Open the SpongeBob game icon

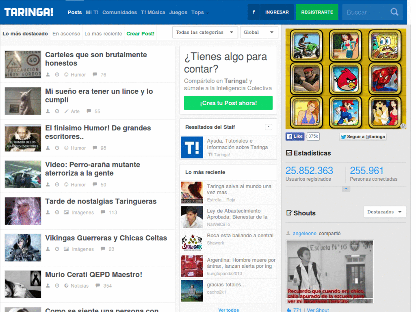pyautogui.click(x=385, y=45)
